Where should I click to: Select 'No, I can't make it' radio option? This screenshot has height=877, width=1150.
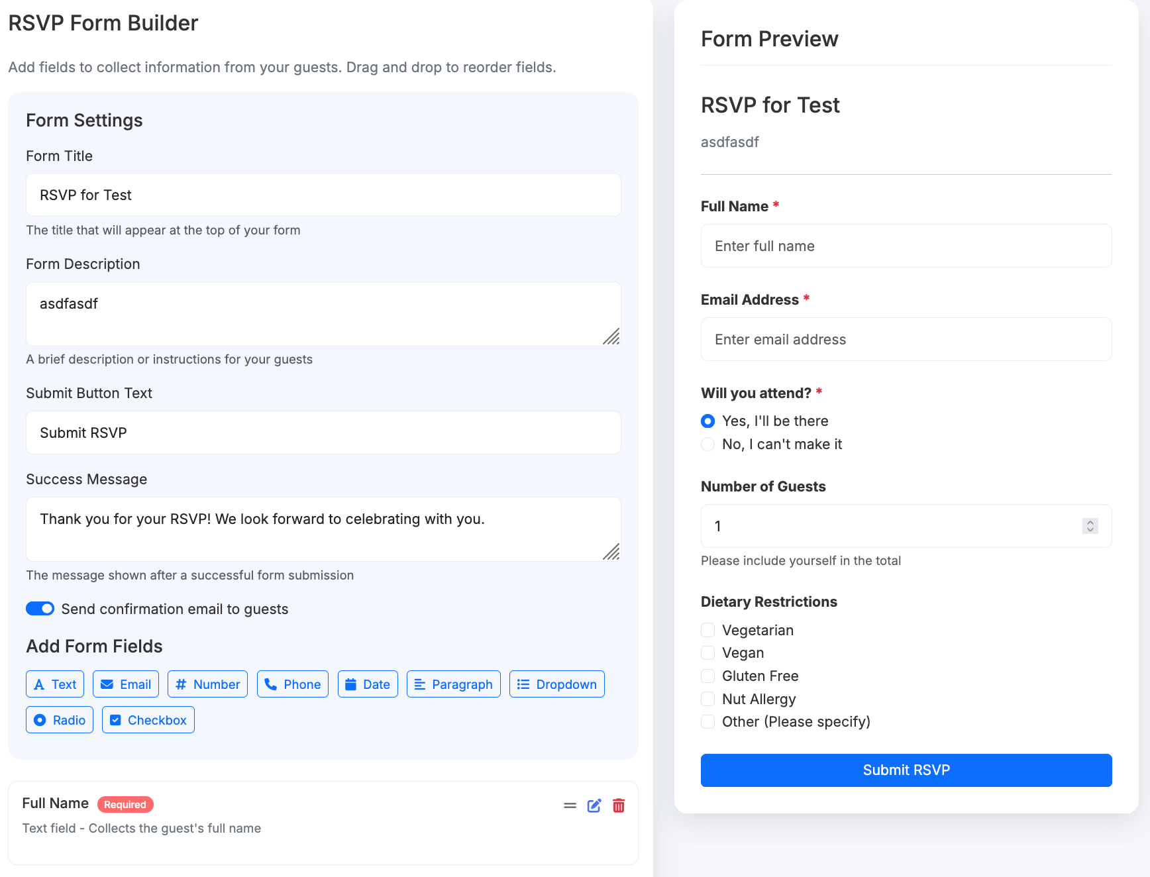tap(708, 444)
